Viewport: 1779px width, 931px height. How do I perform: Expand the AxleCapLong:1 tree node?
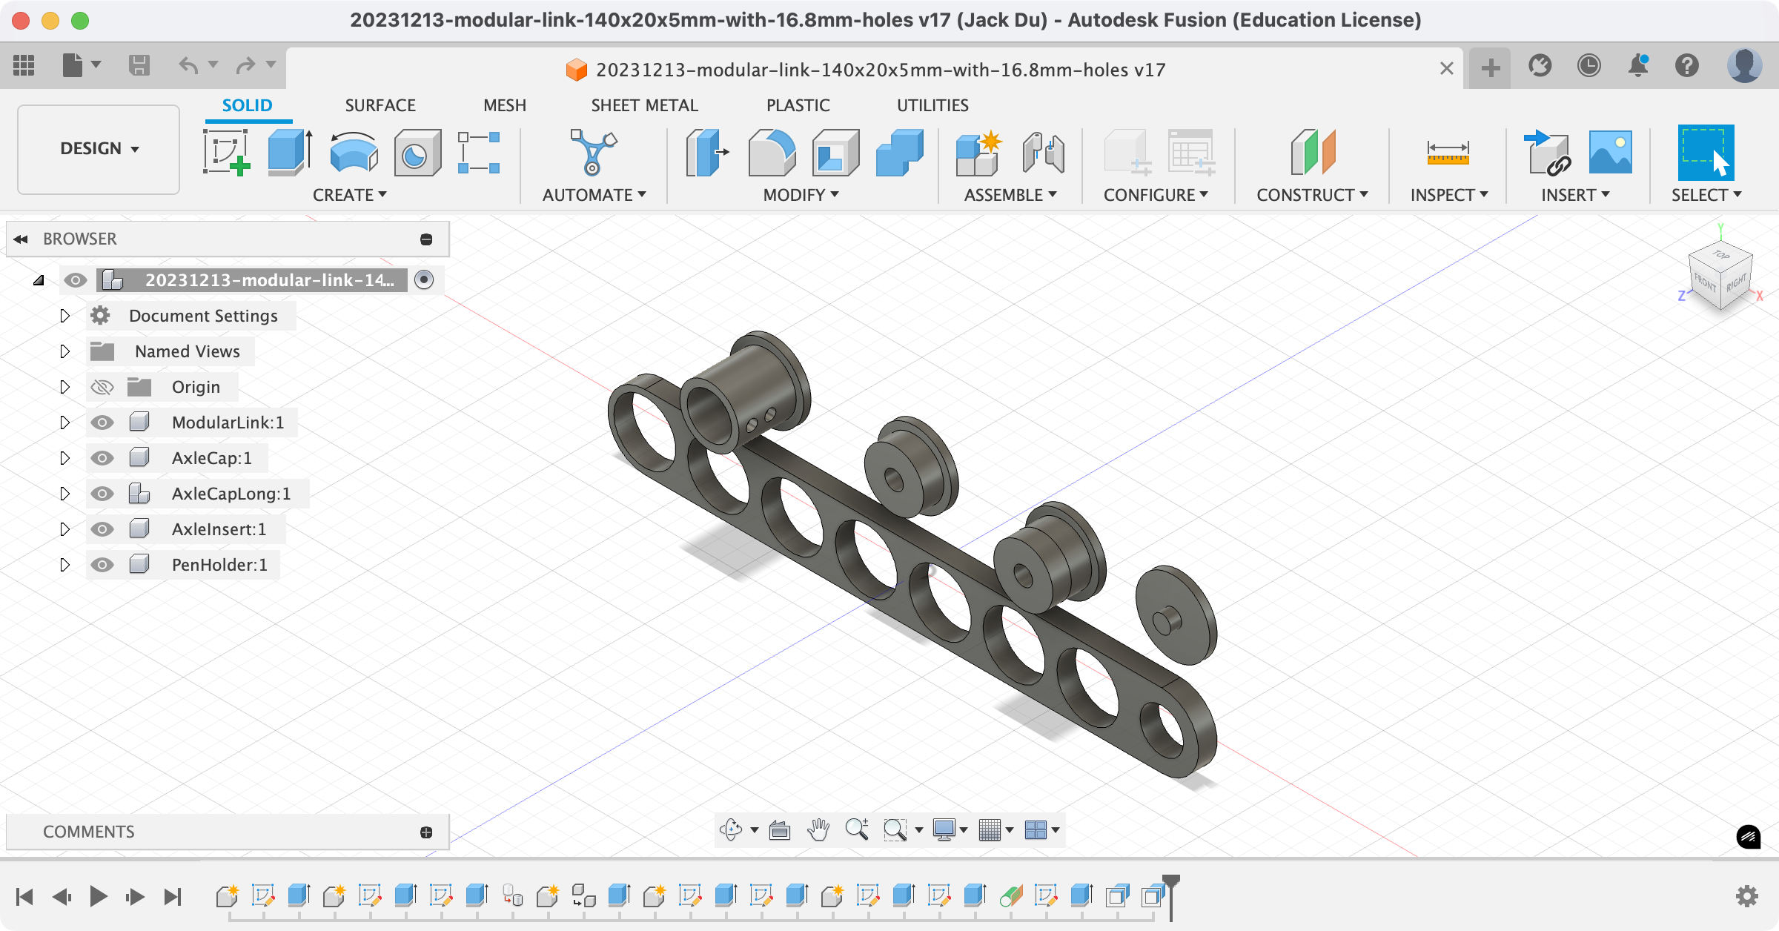pyautogui.click(x=64, y=494)
